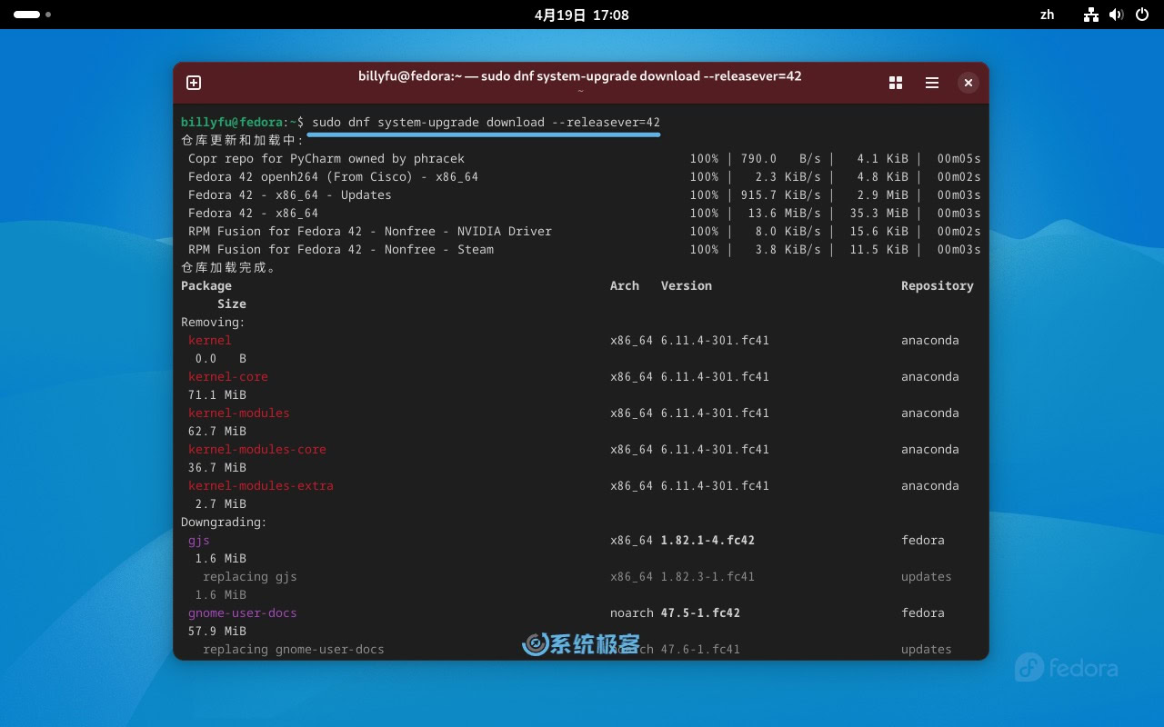Viewport: 1164px width, 727px height.
Task: Click the 'Removing:' section label
Action: 214,322
